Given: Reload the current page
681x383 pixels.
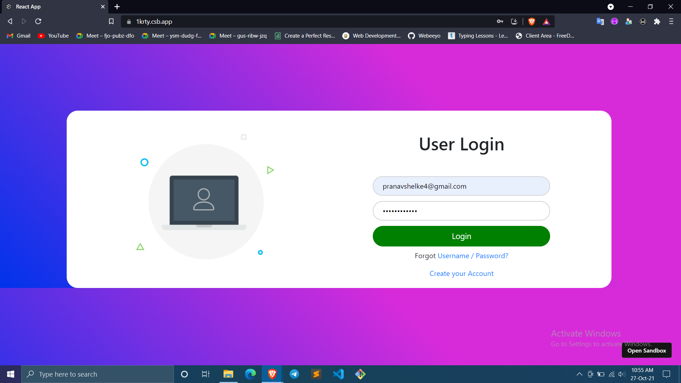Looking at the screenshot, I should pyautogui.click(x=38, y=21).
